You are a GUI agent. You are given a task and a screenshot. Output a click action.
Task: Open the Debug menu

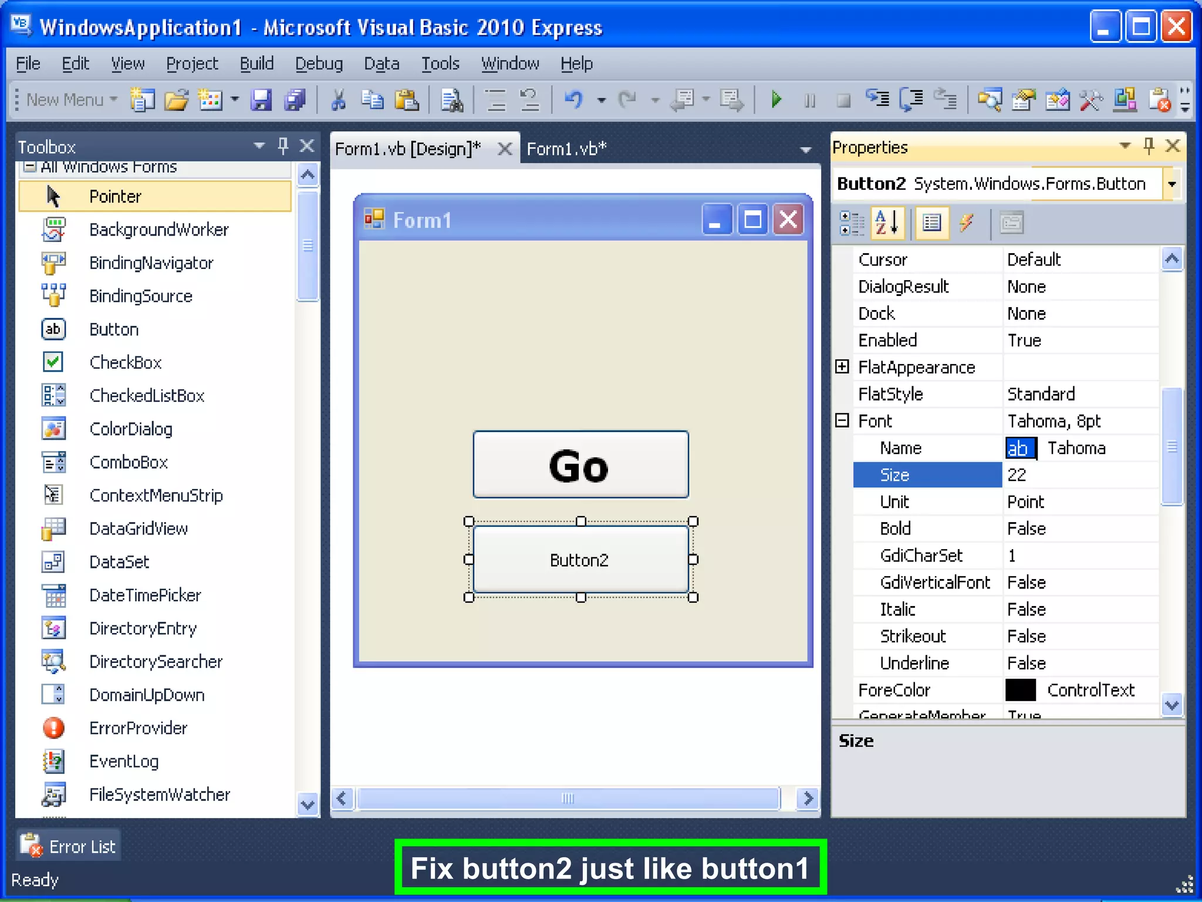point(319,63)
